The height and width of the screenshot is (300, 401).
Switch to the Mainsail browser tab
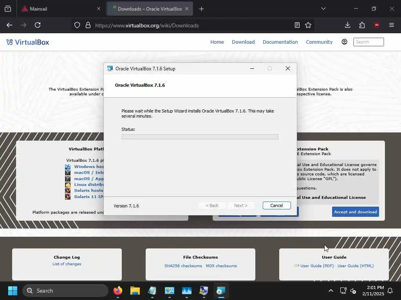(60, 9)
